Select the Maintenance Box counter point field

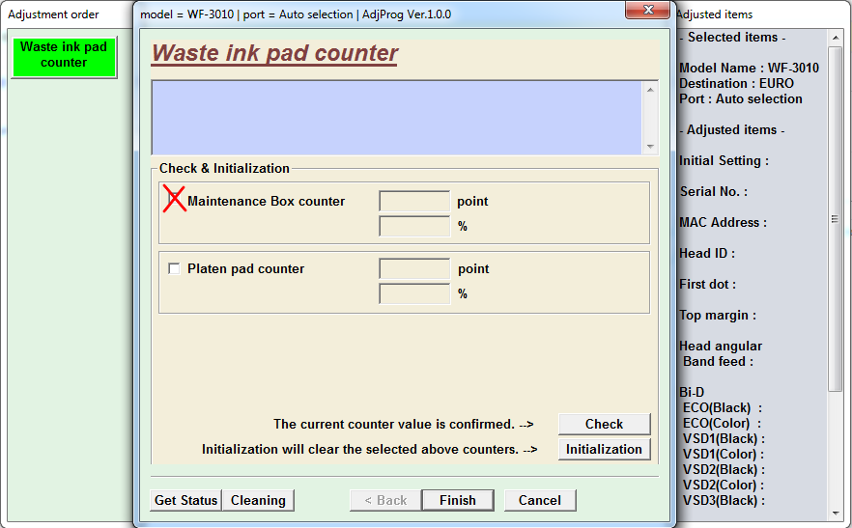414,202
